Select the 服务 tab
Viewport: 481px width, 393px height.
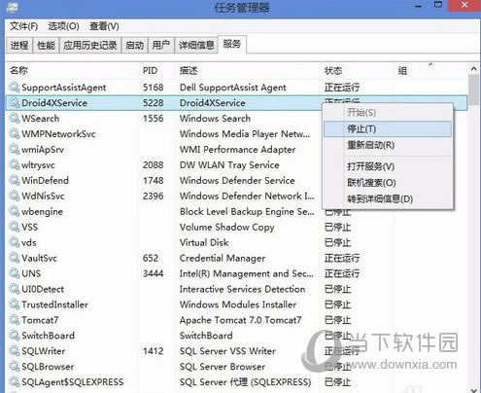click(232, 44)
